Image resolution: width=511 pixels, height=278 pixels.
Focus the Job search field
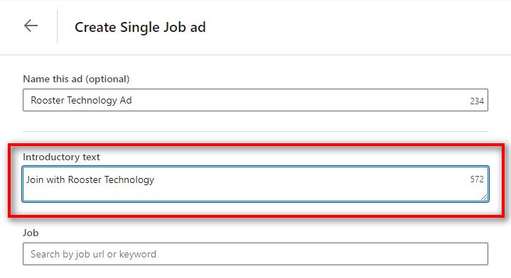(256, 254)
